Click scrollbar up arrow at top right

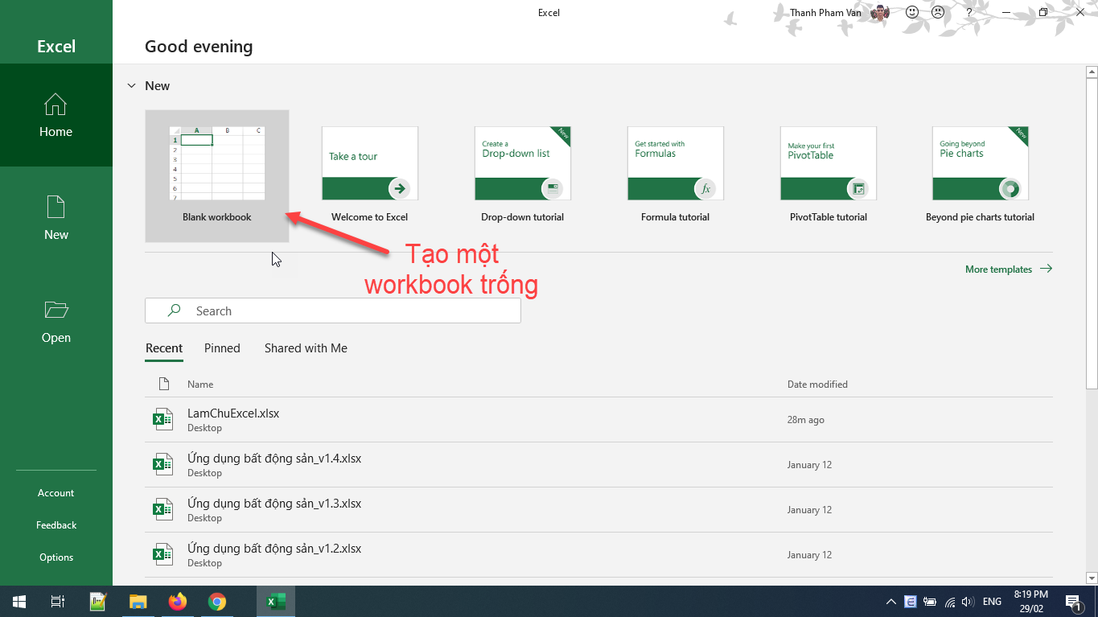pyautogui.click(x=1092, y=72)
